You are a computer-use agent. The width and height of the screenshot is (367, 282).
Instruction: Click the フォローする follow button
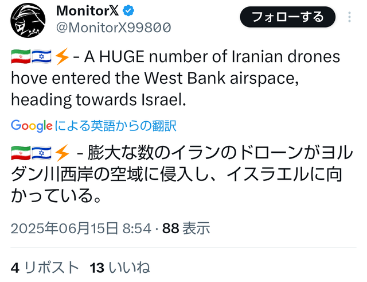point(288,17)
